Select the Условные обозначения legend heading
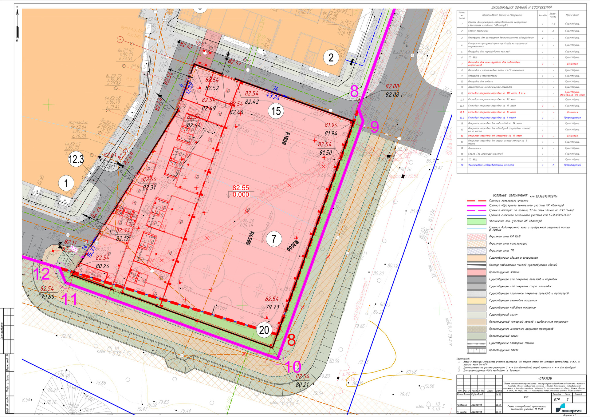The width and height of the screenshot is (590, 417). click(x=510, y=196)
